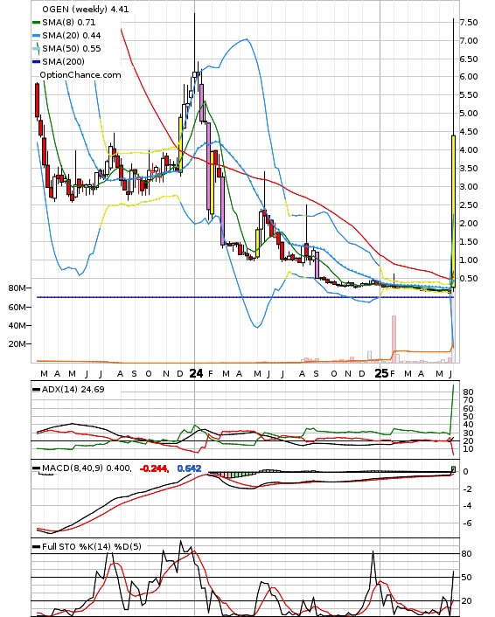Click the bold 24 year marker
This screenshot has width=495, height=617.
tap(196, 373)
